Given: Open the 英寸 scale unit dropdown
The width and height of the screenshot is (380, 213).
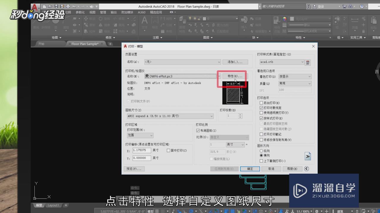Looking at the screenshot, I should (235, 145).
